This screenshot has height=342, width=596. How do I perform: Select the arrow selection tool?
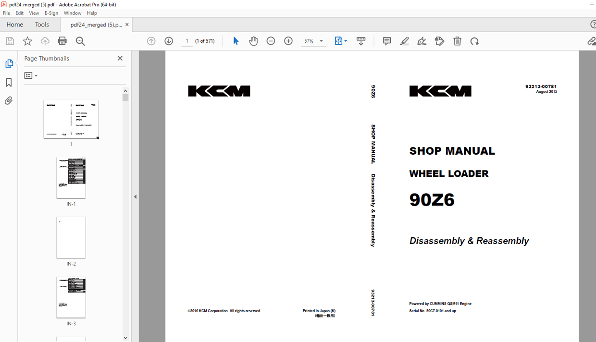pyautogui.click(x=236, y=41)
